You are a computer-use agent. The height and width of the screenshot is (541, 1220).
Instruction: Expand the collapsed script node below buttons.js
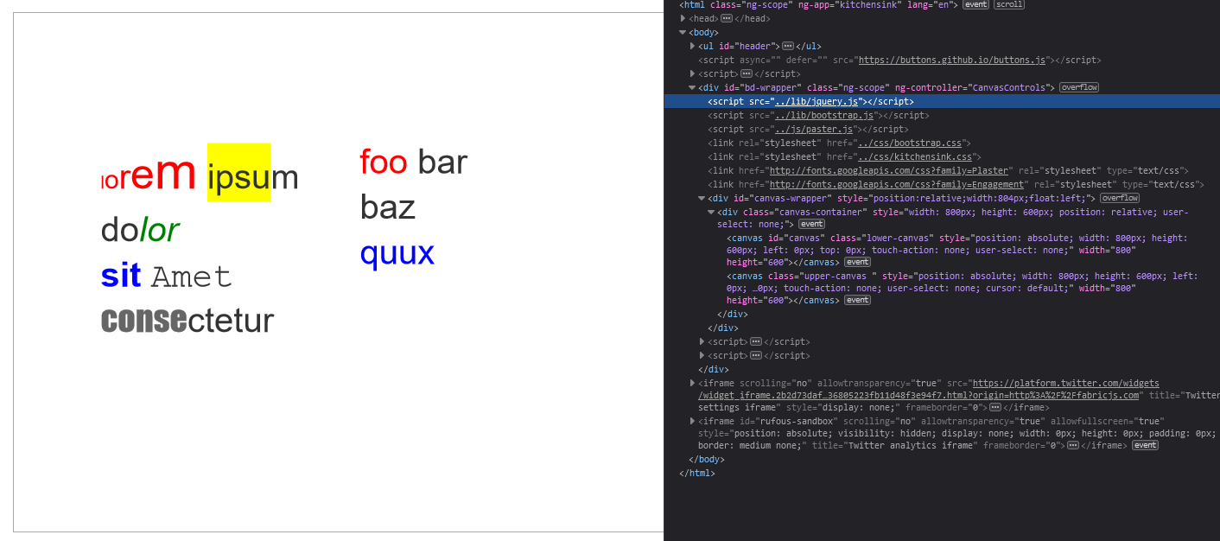693,73
